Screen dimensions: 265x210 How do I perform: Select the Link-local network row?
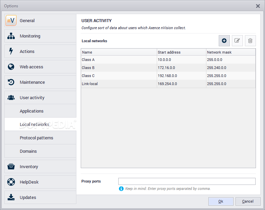(x=168, y=84)
